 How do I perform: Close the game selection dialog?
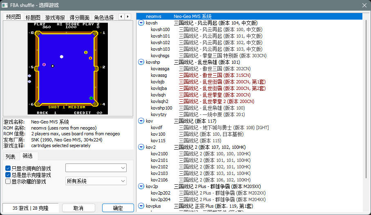coord(364,5)
